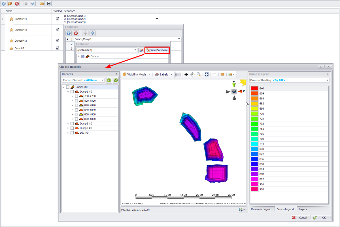Click the save disk icon in top toolbar
Viewport: 340px width, 227px height.
[49, 4]
